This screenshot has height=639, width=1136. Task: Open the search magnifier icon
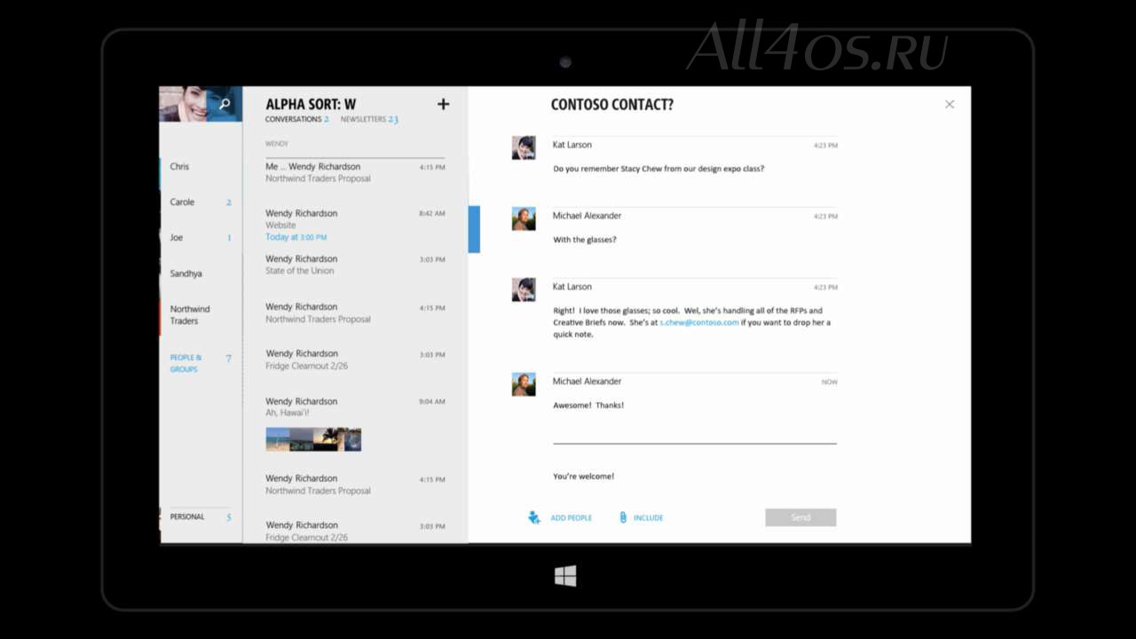[x=225, y=104]
